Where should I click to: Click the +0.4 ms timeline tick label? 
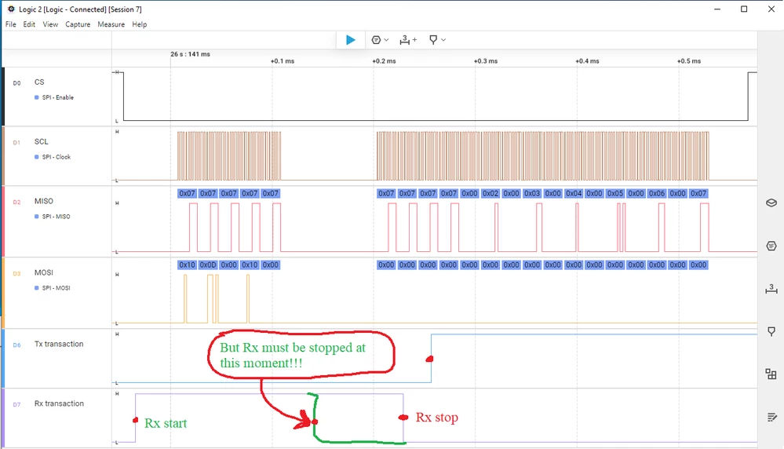pos(588,61)
